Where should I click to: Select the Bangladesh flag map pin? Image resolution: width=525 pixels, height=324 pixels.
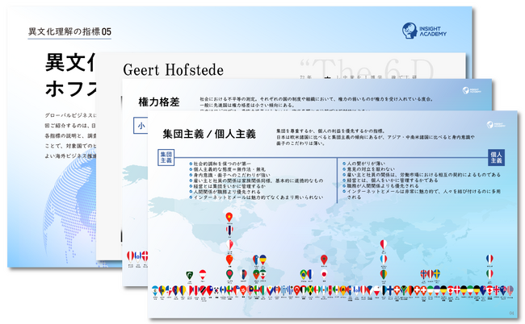click(x=229, y=275)
